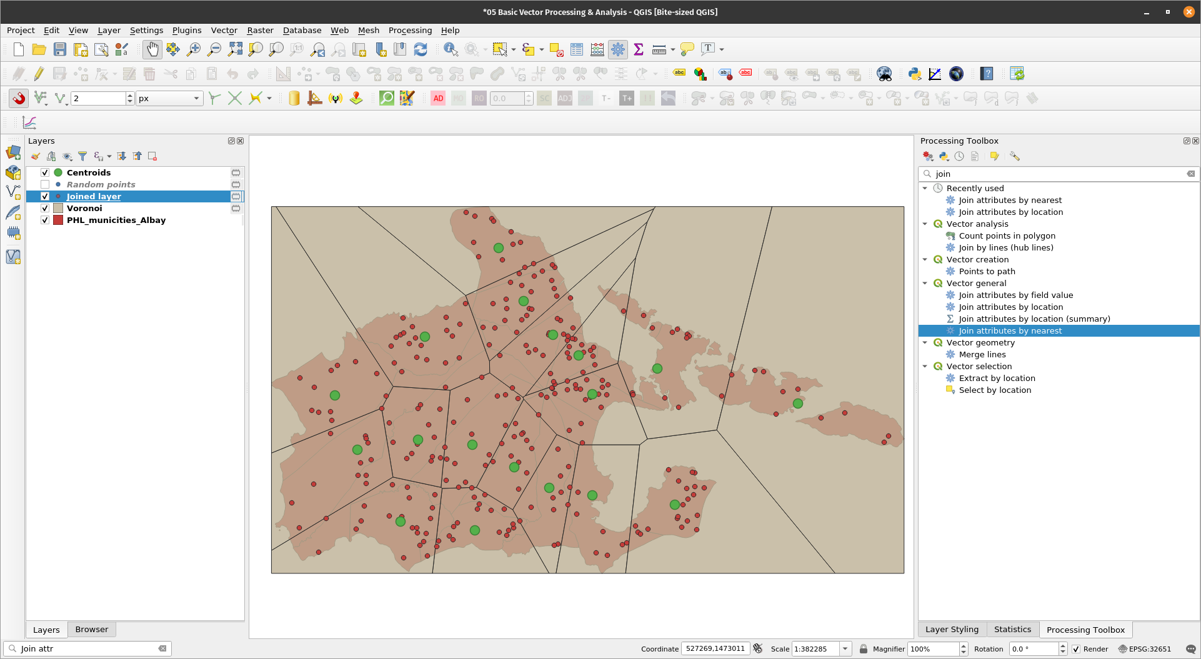Click the PHL_municities_Albay red color swatch
The image size is (1201, 659).
pos(58,220)
